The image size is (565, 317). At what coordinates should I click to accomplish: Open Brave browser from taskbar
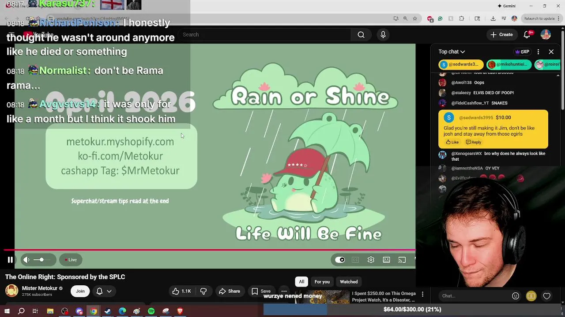click(180, 311)
